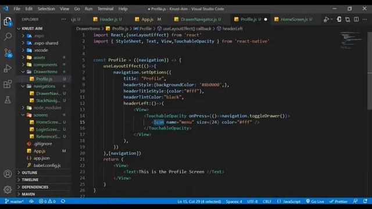Open the Run menu

[88, 9]
